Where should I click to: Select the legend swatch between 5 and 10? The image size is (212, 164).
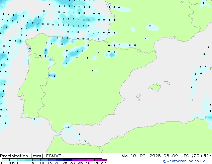tap(36, 160)
